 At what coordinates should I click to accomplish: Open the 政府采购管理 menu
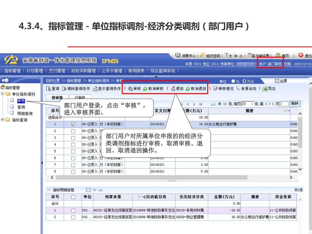[83, 71]
